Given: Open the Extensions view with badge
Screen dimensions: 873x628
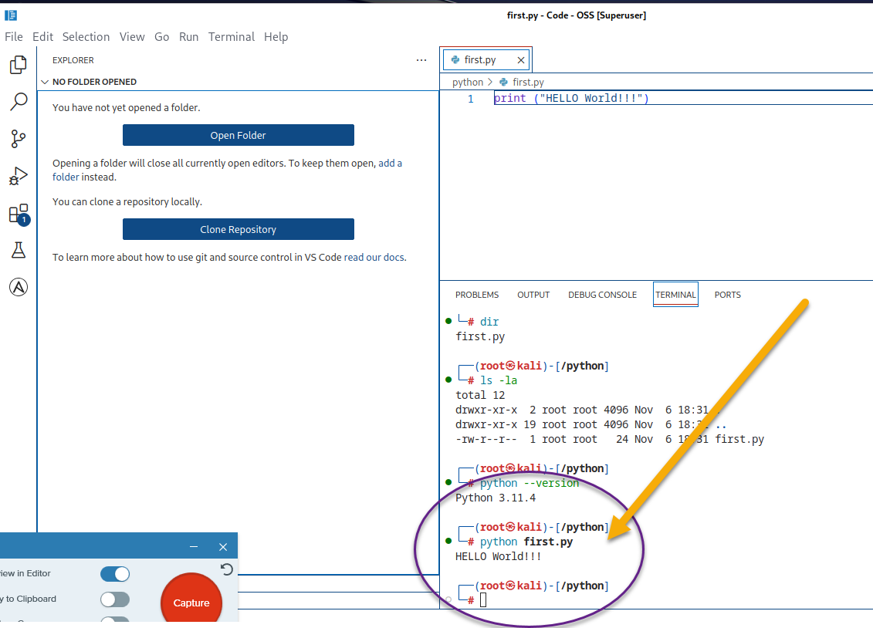Looking at the screenshot, I should tap(19, 214).
